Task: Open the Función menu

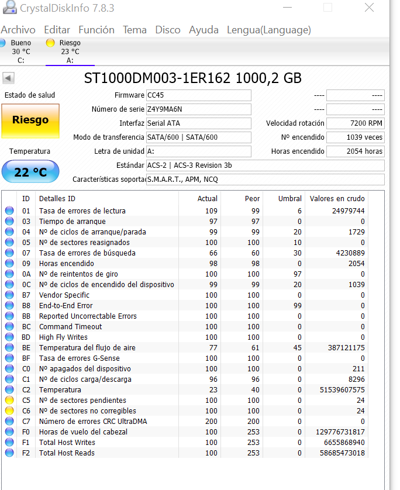Action: pos(96,30)
